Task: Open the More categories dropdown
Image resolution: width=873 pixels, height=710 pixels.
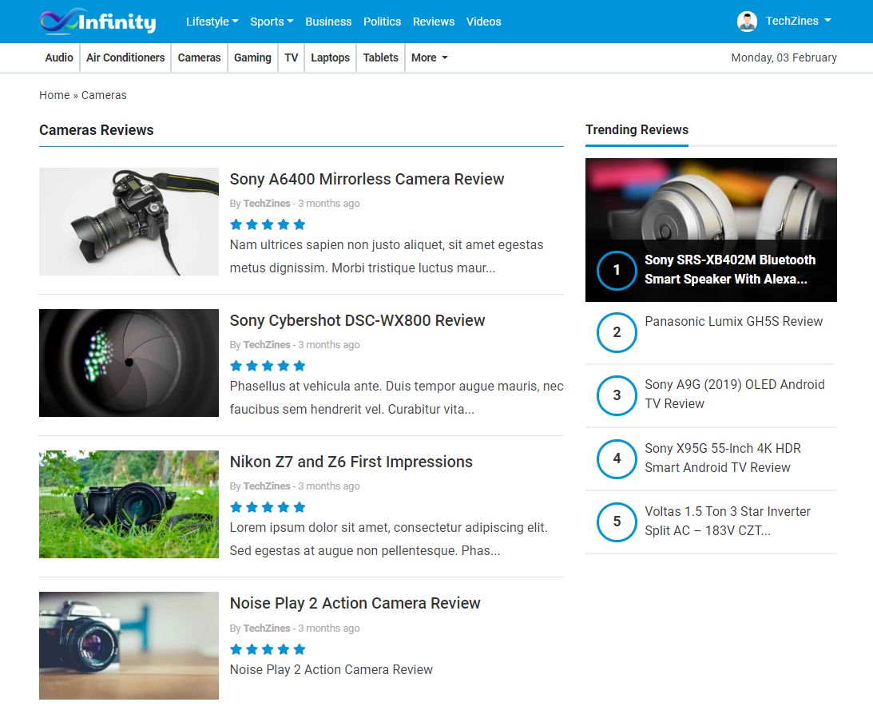Action: pyautogui.click(x=429, y=58)
